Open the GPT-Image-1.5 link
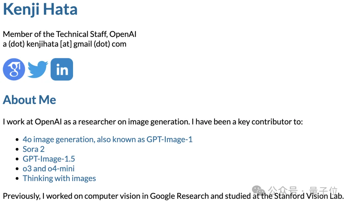Screen dimensions: 349x205 tap(49, 159)
